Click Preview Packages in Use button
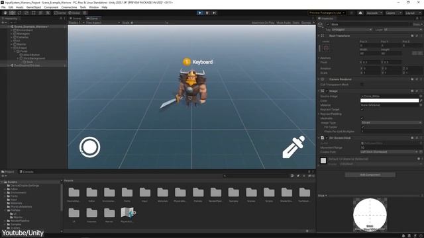Screen dimensions: 424x238 [327, 13]
